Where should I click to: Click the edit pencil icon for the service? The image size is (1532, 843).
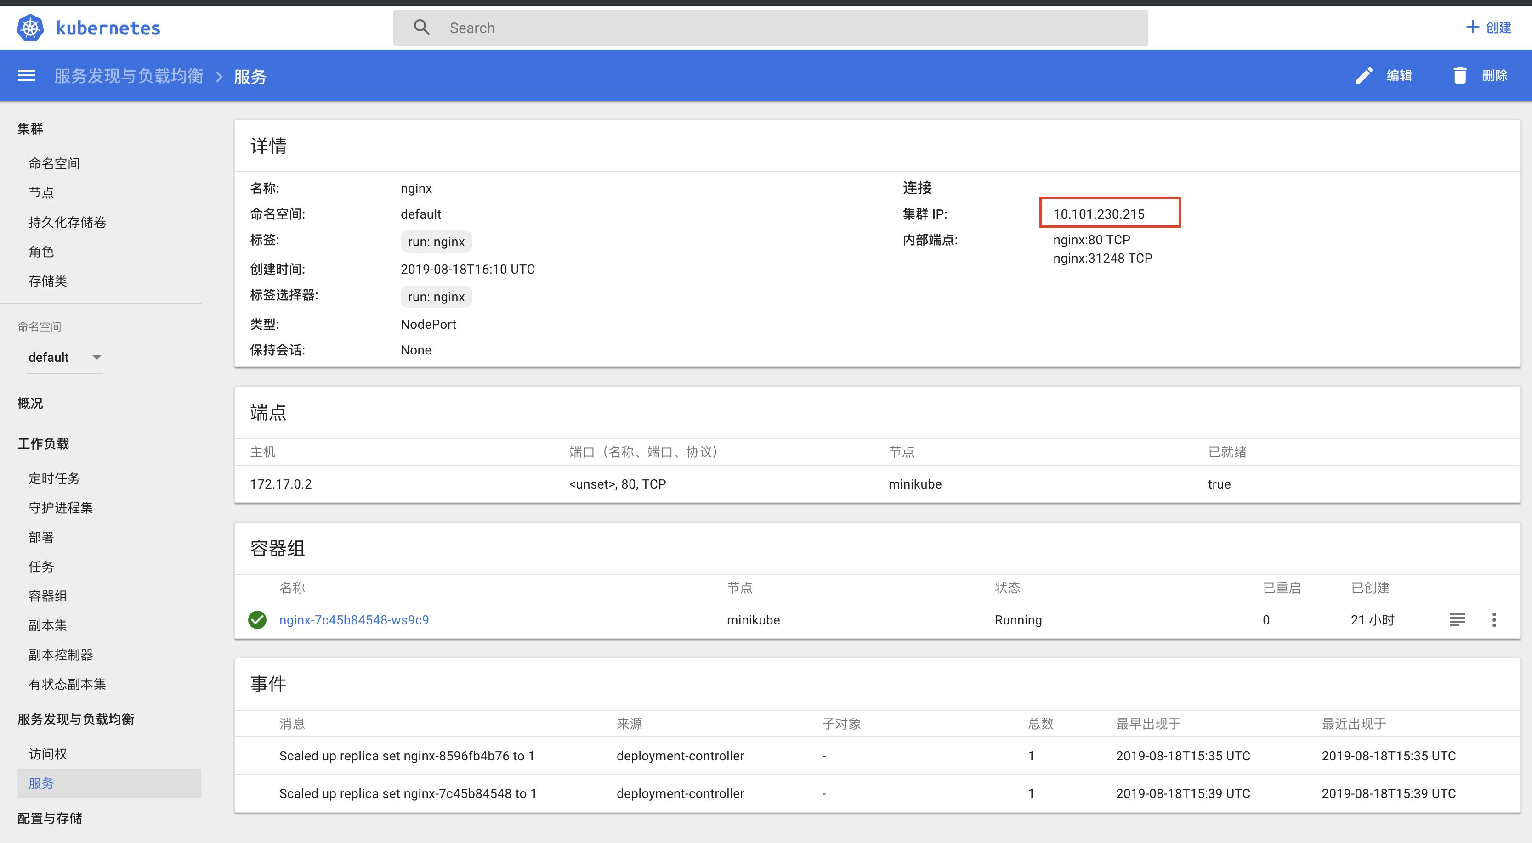tap(1364, 75)
